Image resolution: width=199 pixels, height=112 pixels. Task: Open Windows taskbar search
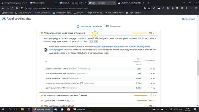point(9,109)
